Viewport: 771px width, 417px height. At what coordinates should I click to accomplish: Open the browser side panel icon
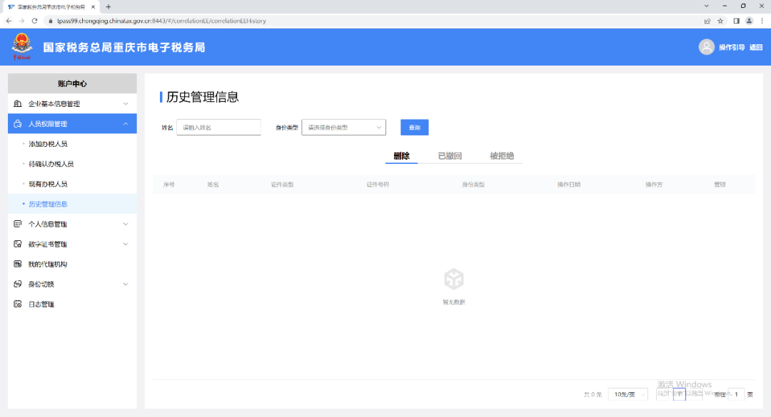tap(735, 21)
